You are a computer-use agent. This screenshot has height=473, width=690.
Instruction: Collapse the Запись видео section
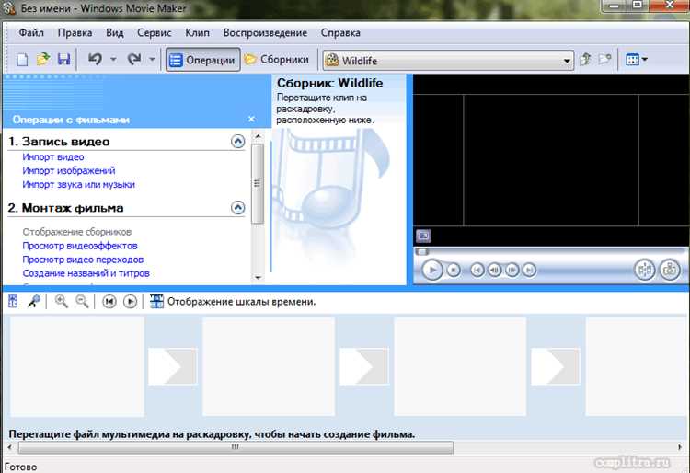tap(237, 141)
